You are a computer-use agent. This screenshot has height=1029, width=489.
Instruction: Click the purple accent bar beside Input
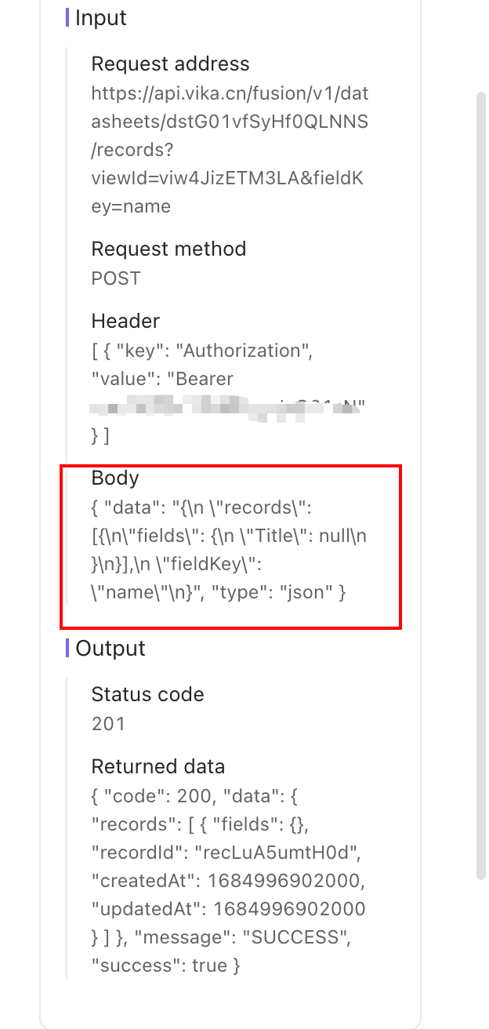pos(67,18)
